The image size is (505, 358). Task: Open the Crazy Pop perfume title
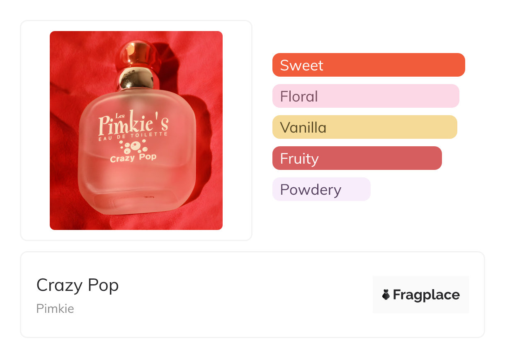pos(78,285)
